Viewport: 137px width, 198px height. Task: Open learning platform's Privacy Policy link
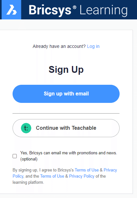point(82,176)
